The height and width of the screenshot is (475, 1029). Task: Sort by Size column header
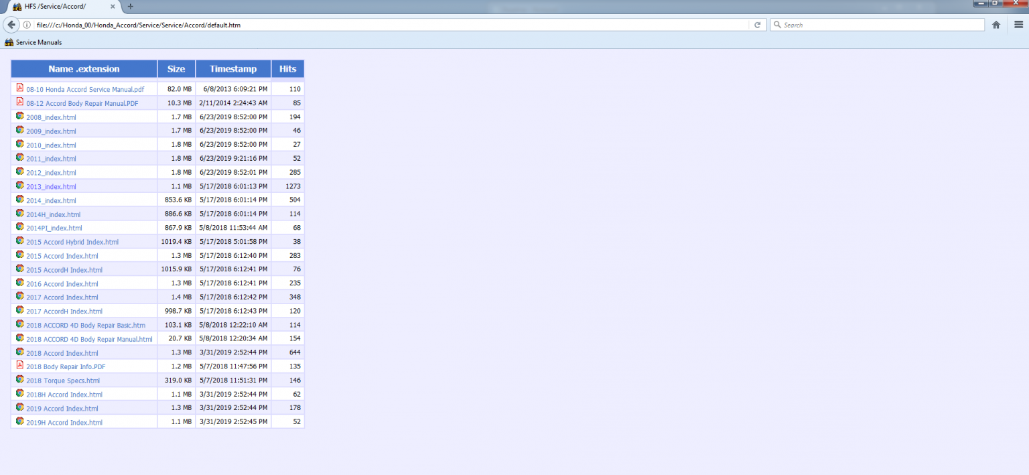tap(176, 69)
